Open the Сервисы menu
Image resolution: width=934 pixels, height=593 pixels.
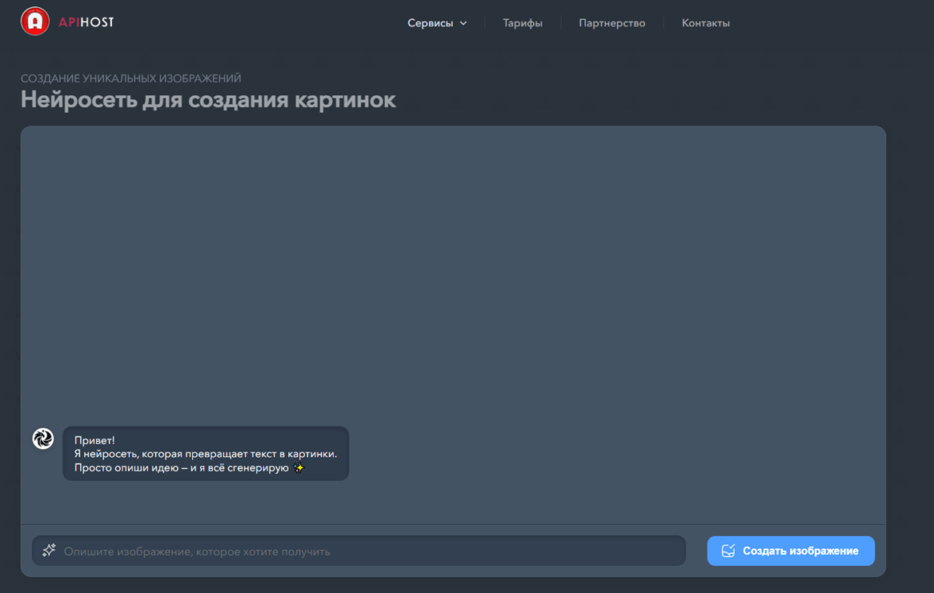430,23
